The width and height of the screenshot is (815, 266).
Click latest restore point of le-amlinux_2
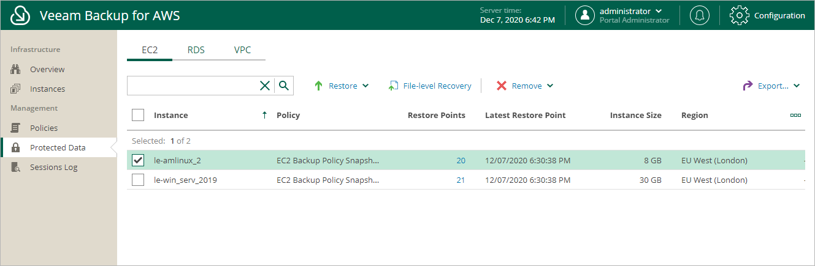pos(528,161)
